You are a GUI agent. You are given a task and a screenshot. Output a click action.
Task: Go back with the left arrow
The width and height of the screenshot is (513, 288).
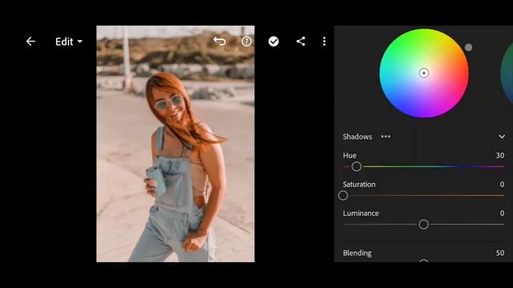[30, 42]
